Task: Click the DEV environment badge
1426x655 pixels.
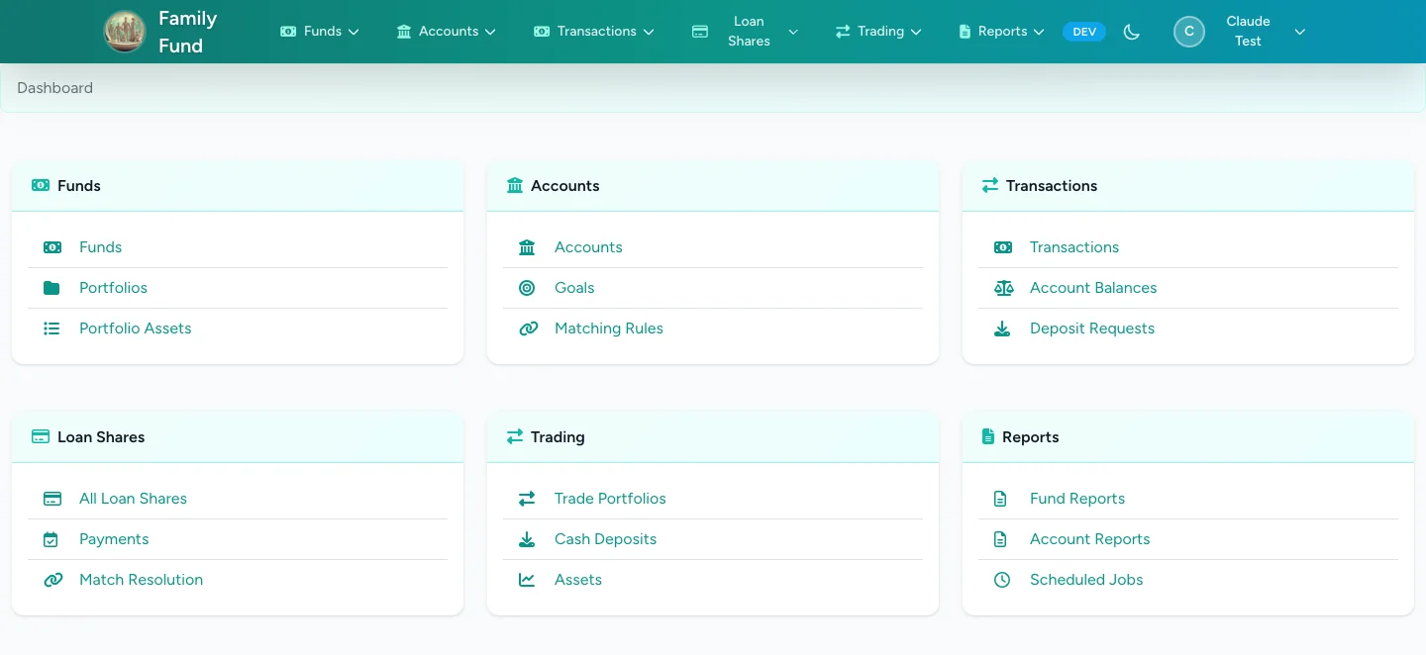Action: tap(1084, 32)
